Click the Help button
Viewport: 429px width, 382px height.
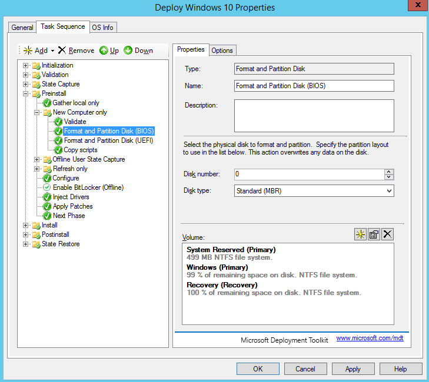point(401,369)
